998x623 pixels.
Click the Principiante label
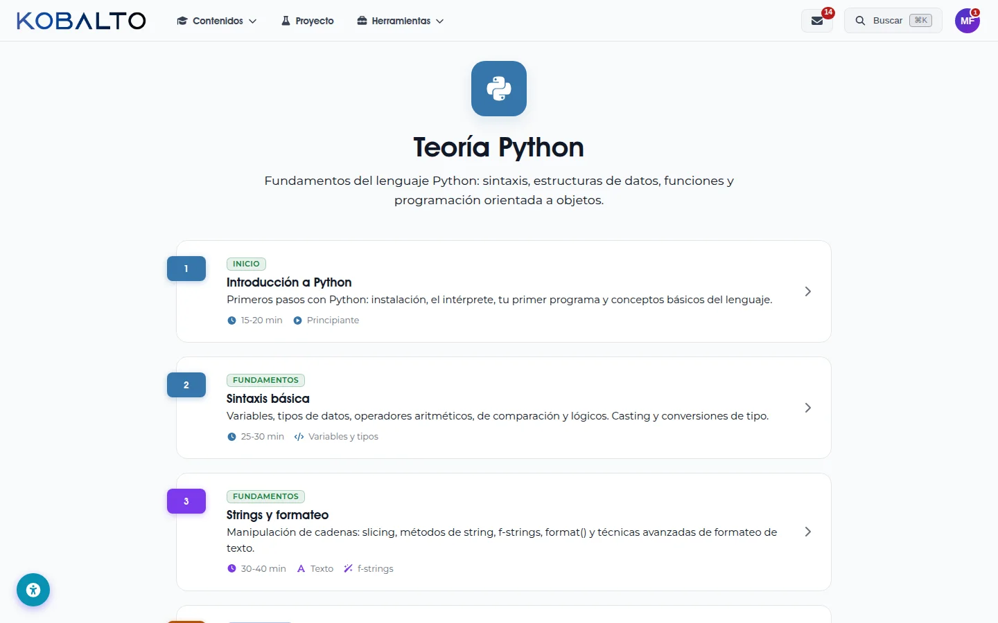(333, 320)
